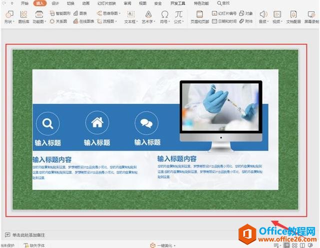The height and width of the screenshot is (248, 320).
Task: Insert 日期和时间 date and time
Action: tap(224, 21)
